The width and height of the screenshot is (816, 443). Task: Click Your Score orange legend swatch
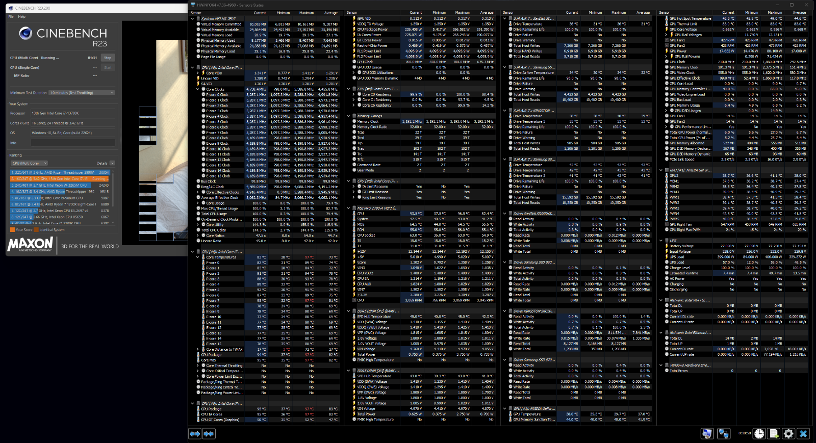coord(12,230)
